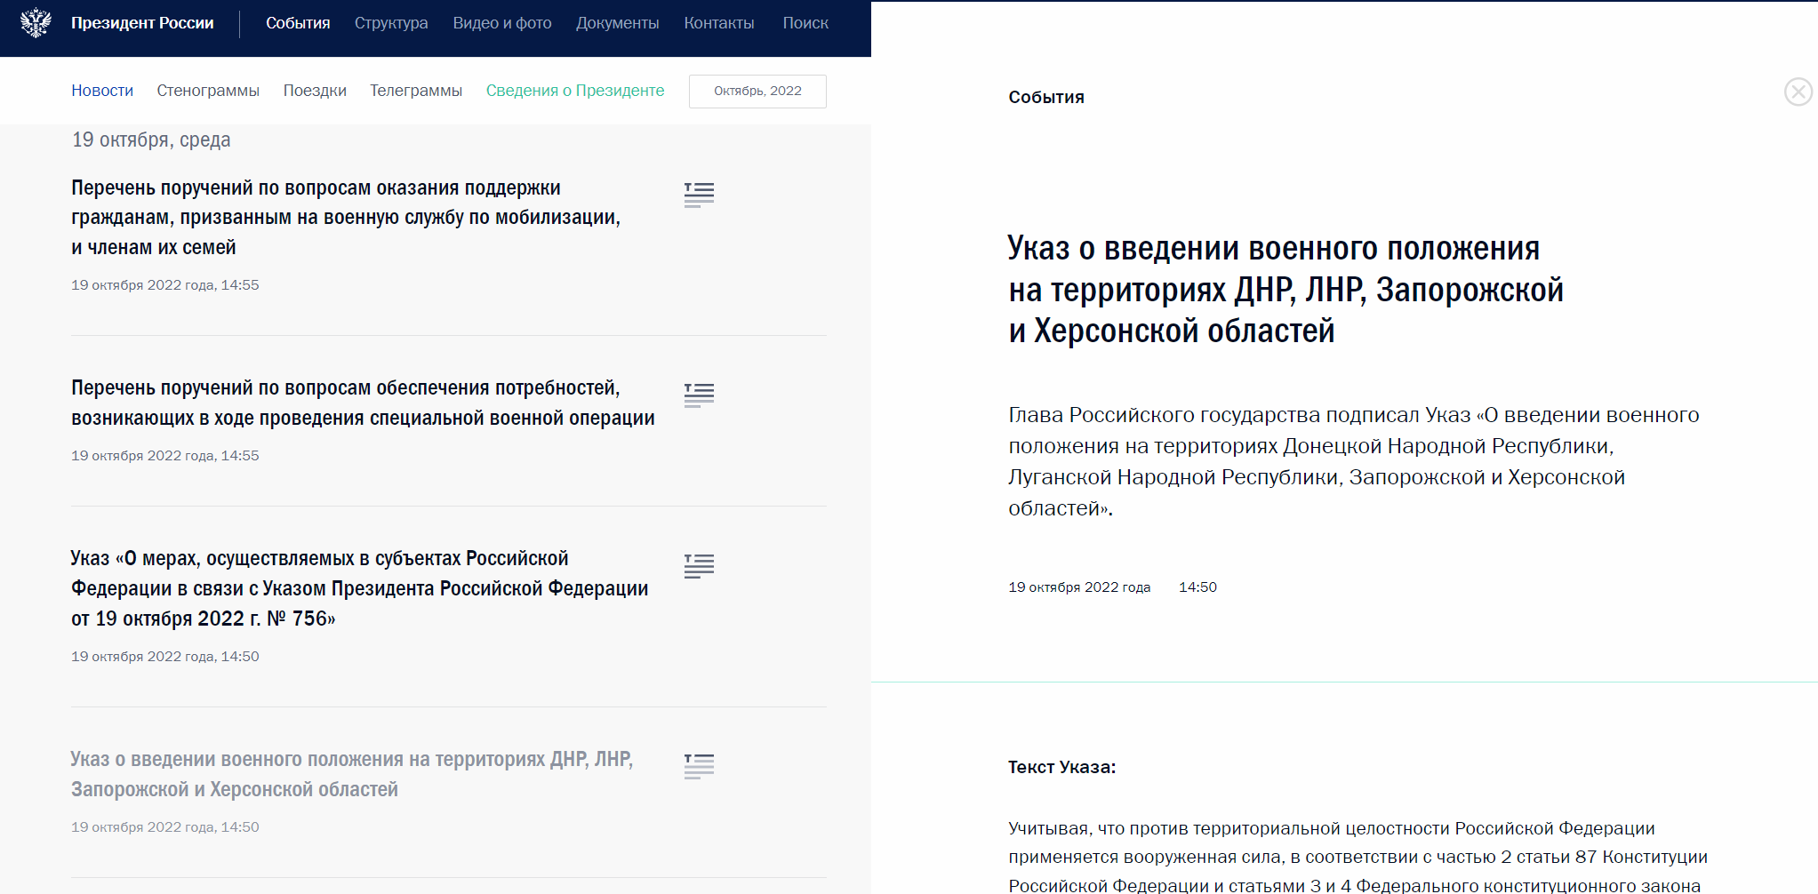Image resolution: width=1818 pixels, height=894 pixels.
Task: Click timestamp 14:55 under mobilization support list
Action: (165, 285)
